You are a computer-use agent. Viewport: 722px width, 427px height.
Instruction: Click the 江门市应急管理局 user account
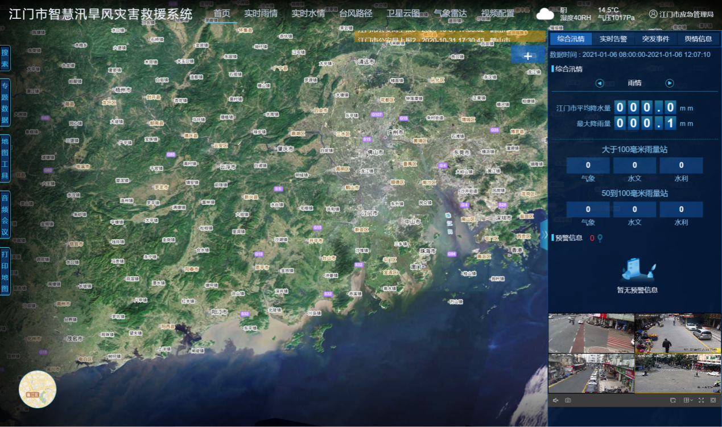pyautogui.click(x=681, y=14)
